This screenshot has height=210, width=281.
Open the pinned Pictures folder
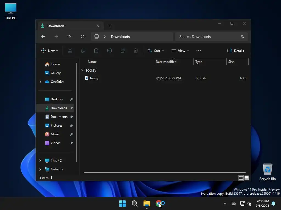tap(57, 126)
